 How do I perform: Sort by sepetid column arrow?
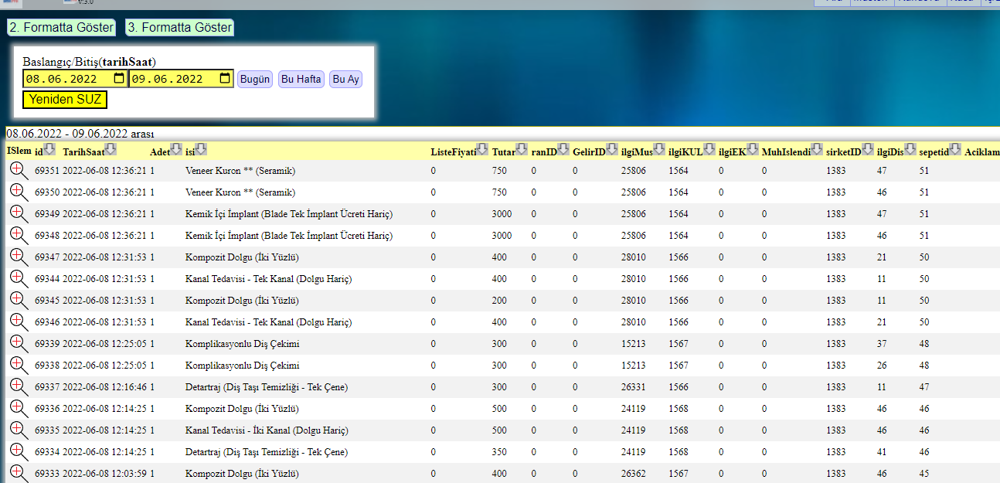coord(955,149)
